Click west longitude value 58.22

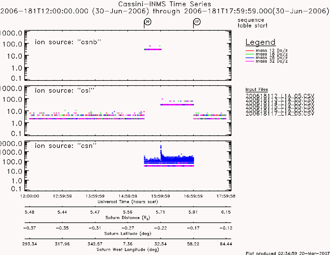coord(193,244)
